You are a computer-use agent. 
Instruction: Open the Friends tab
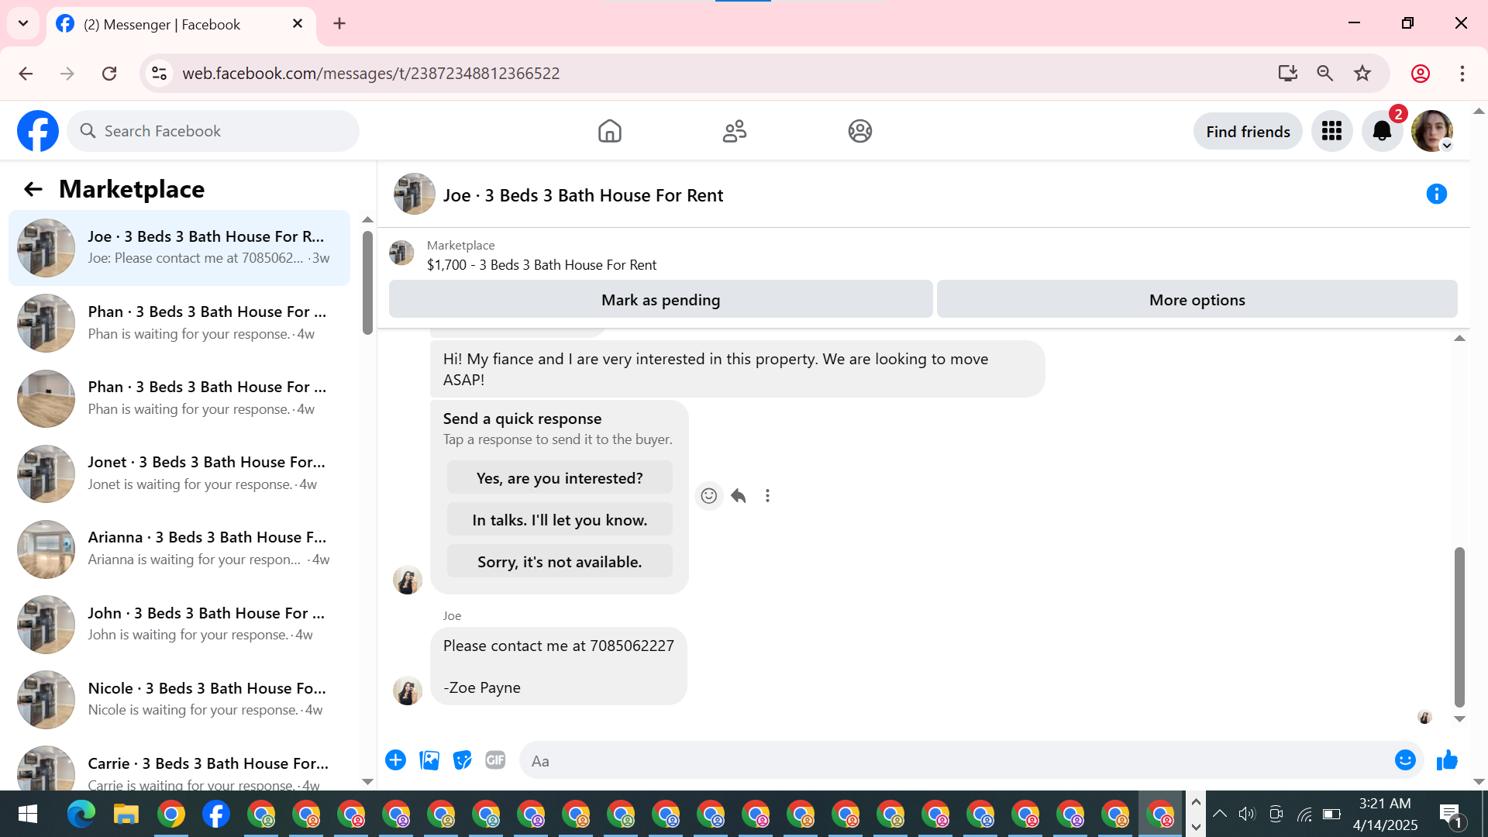(x=734, y=131)
